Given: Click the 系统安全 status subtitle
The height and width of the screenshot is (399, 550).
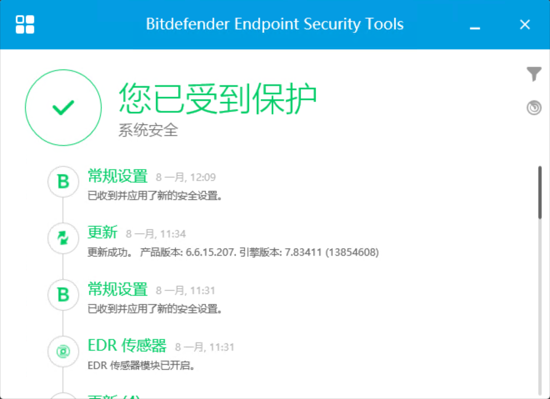Looking at the screenshot, I should tap(148, 130).
